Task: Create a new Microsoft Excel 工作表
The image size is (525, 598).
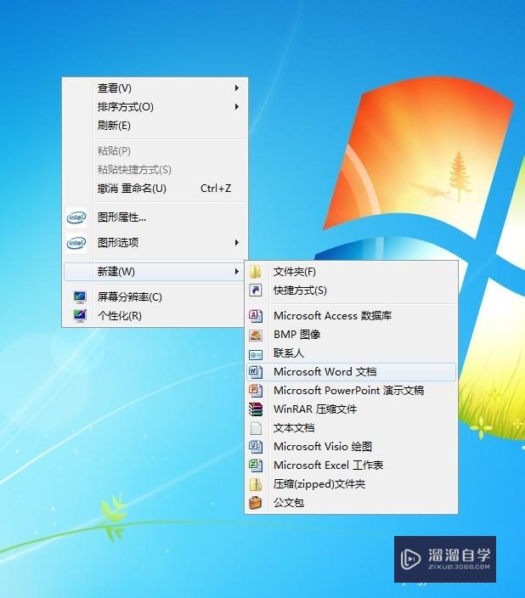Action: click(351, 465)
